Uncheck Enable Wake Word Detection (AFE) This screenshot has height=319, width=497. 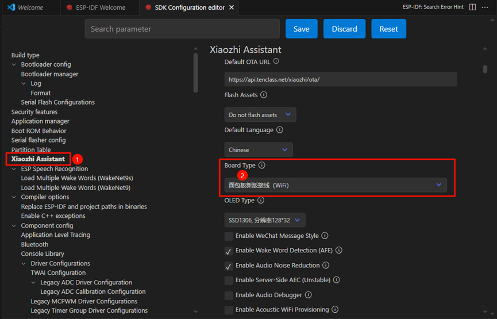point(229,251)
